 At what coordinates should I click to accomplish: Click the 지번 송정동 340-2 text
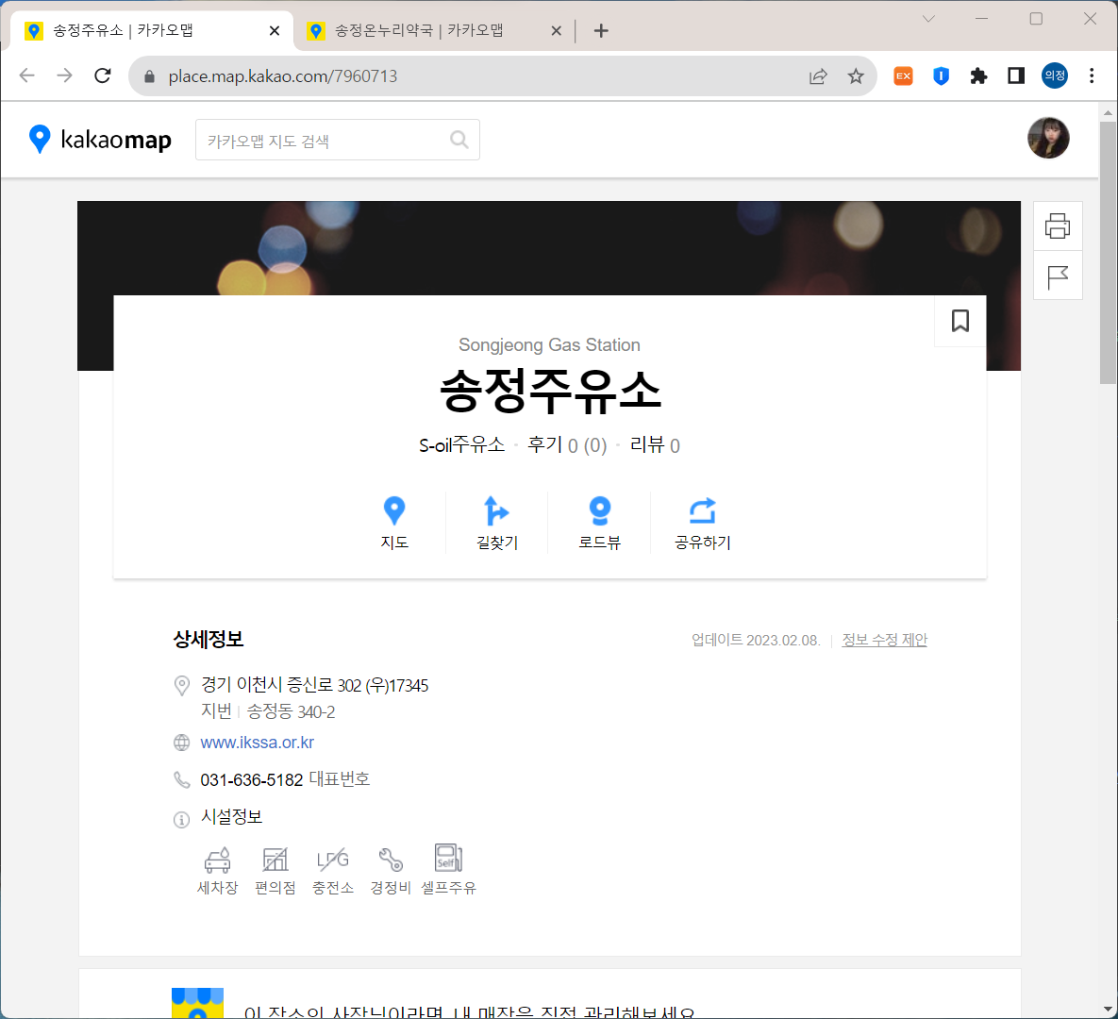coord(268,711)
